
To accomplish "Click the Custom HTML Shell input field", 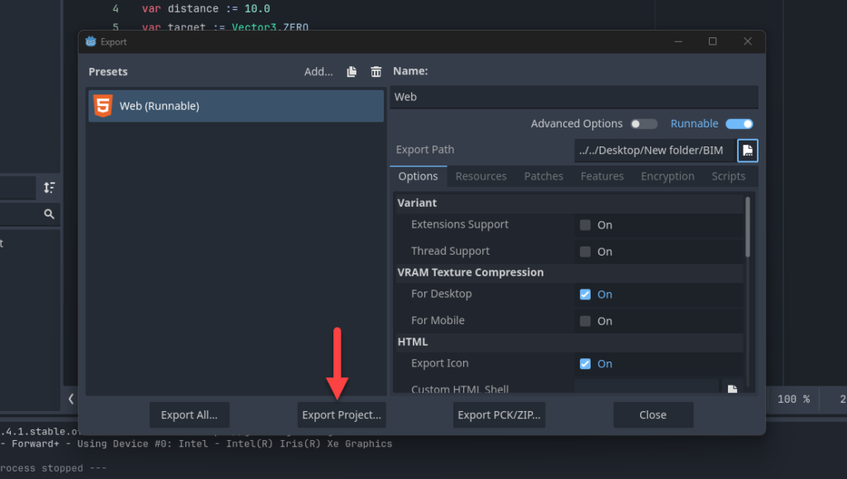I will pos(647,388).
